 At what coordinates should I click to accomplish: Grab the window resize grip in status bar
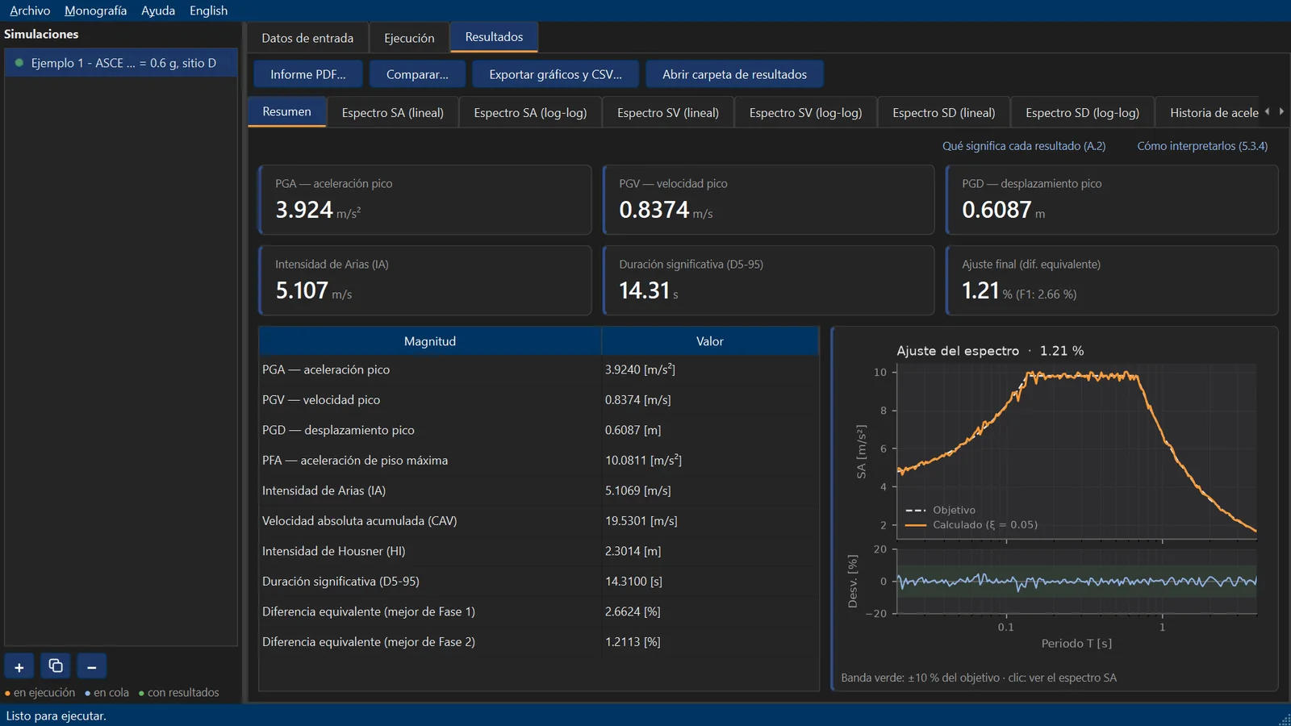tap(1285, 720)
